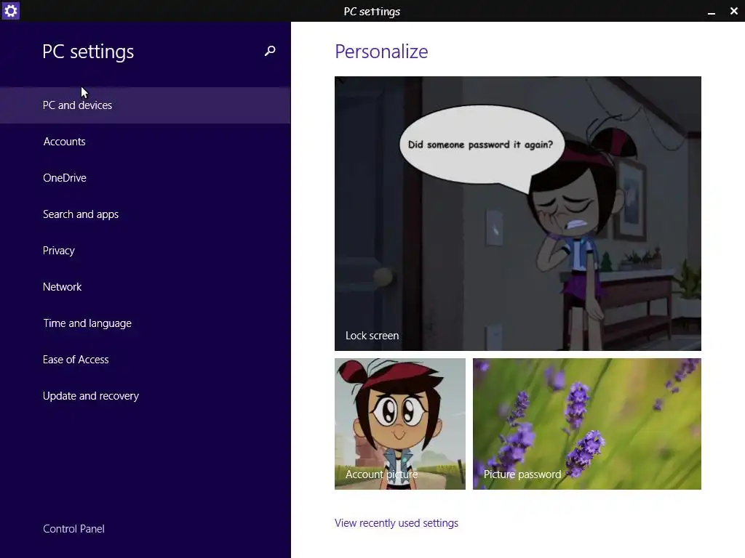Open the Picture password tile
The image size is (745, 558).
(x=587, y=424)
